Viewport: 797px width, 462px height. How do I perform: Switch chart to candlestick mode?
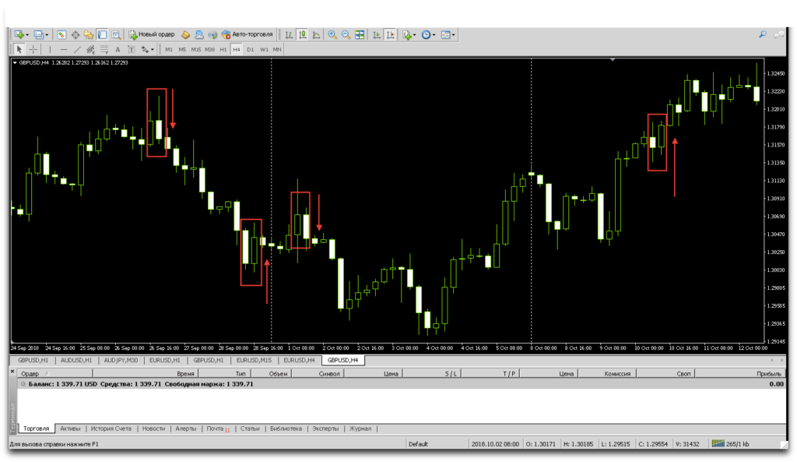coord(303,35)
